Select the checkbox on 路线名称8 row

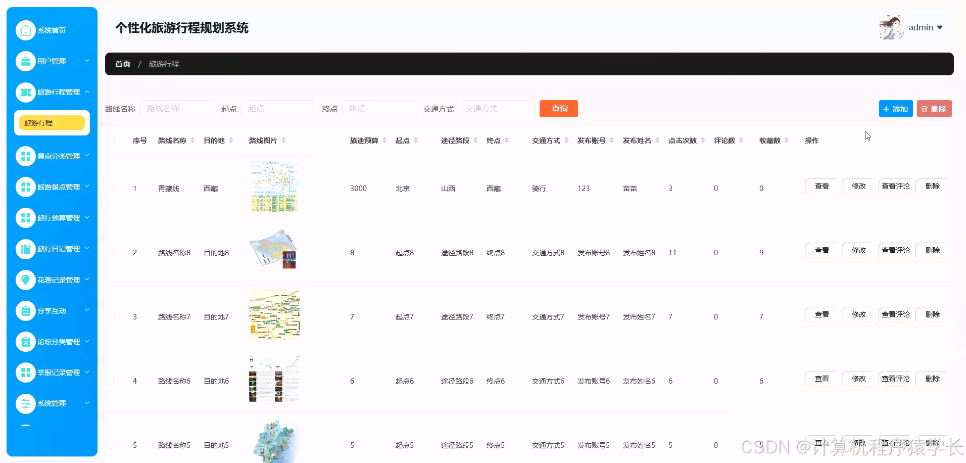112,253
